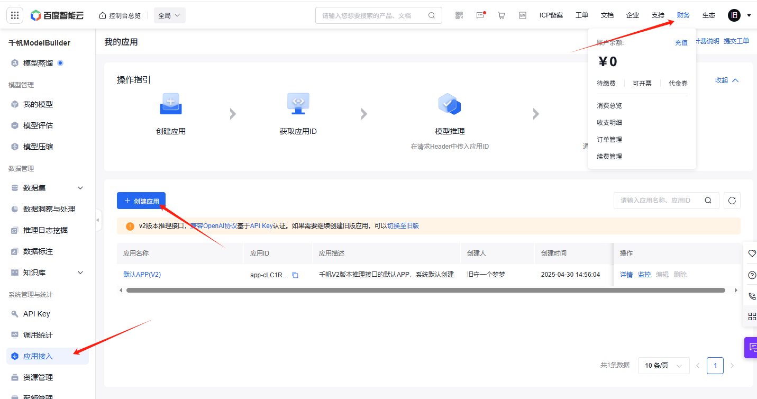
Task: Open 控制台总览 home link
Action: coord(120,15)
